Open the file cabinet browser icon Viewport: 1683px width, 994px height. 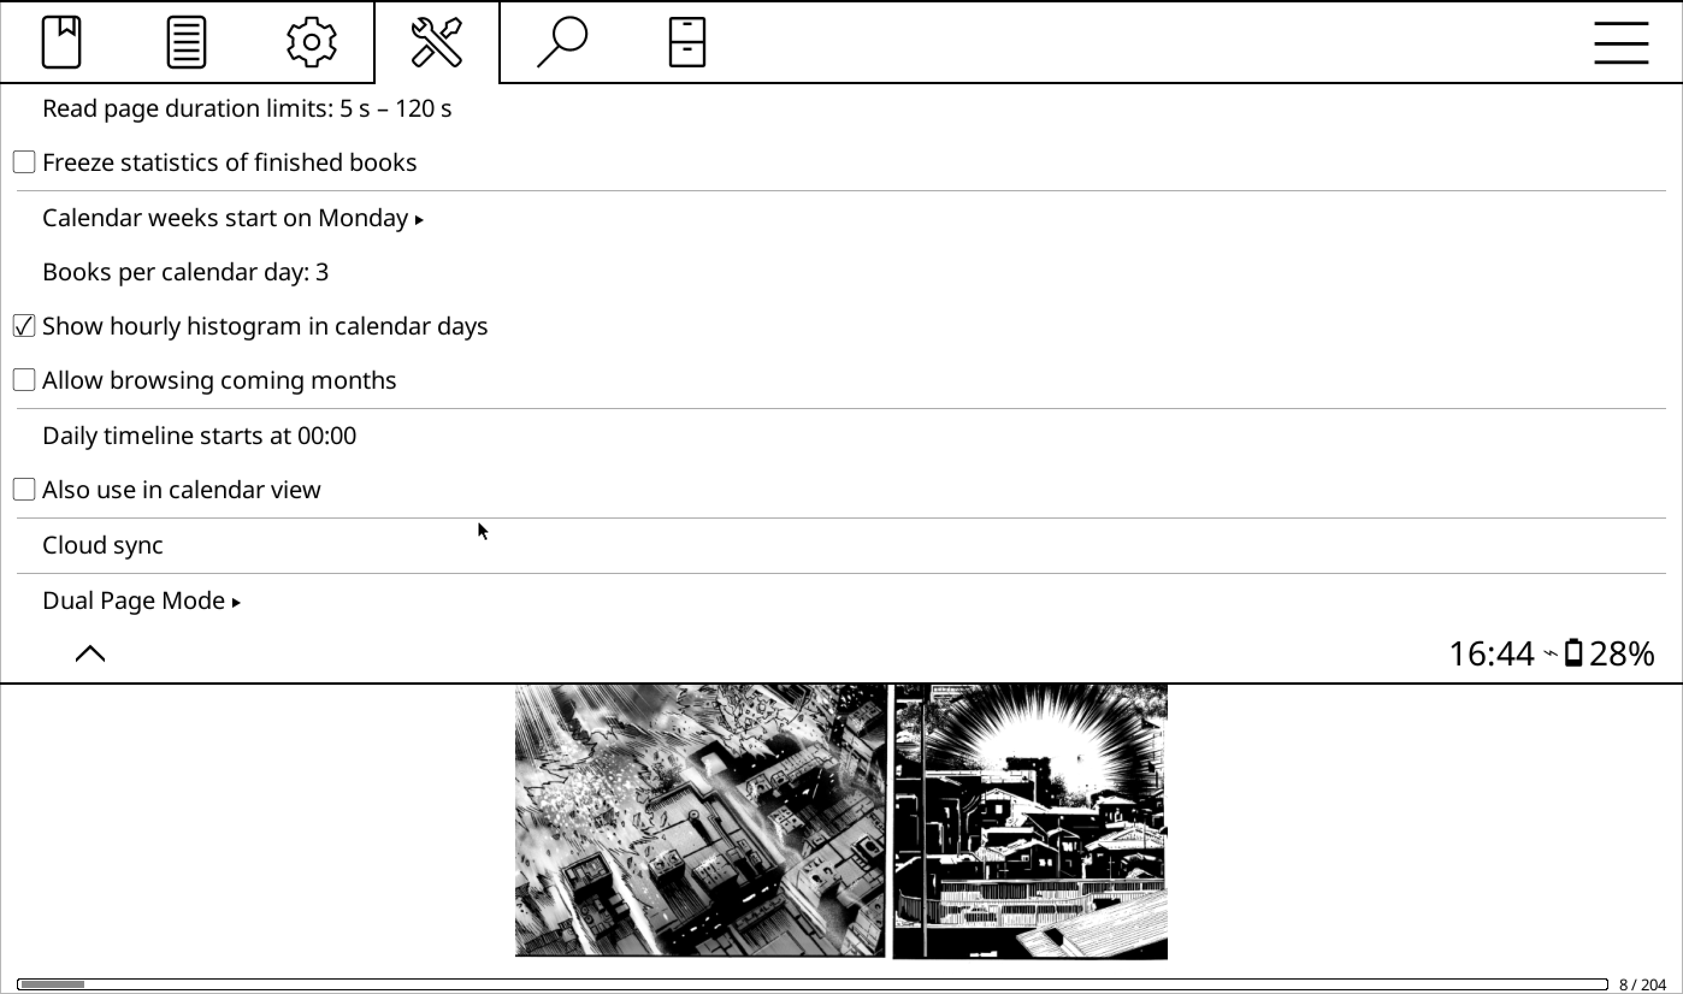pyautogui.click(x=687, y=42)
